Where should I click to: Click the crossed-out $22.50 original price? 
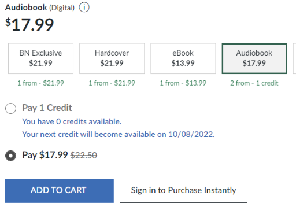pyautogui.click(x=84, y=155)
